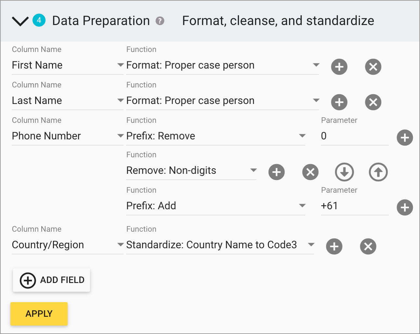Screen dimensions: 420x334
Task: Open the Standardize function dropdown for Country/Region
Action: pyautogui.click(x=311, y=245)
